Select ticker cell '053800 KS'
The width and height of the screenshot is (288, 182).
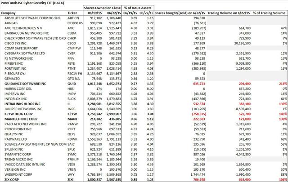click(75, 23)
